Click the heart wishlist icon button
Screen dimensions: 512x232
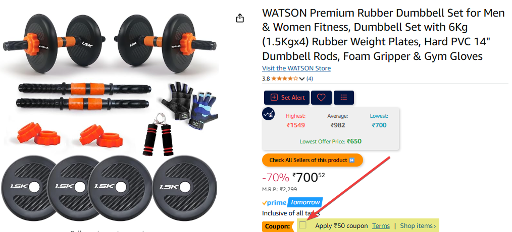321,98
